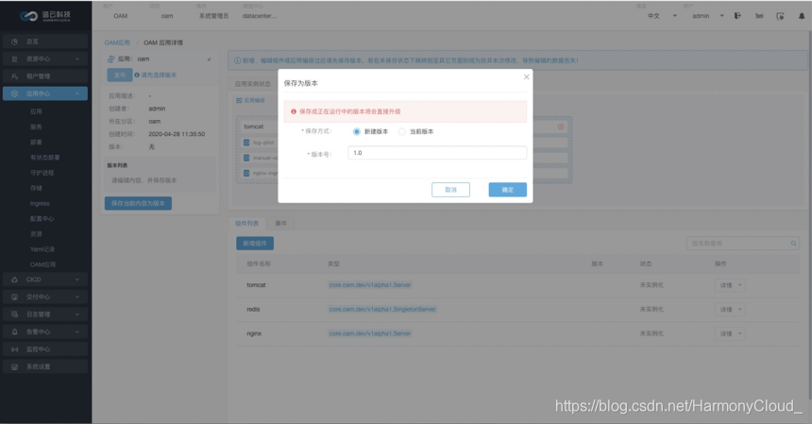This screenshot has height=424, width=812.
Task: Open 详情 dropdown for redis row
Action: click(x=730, y=310)
